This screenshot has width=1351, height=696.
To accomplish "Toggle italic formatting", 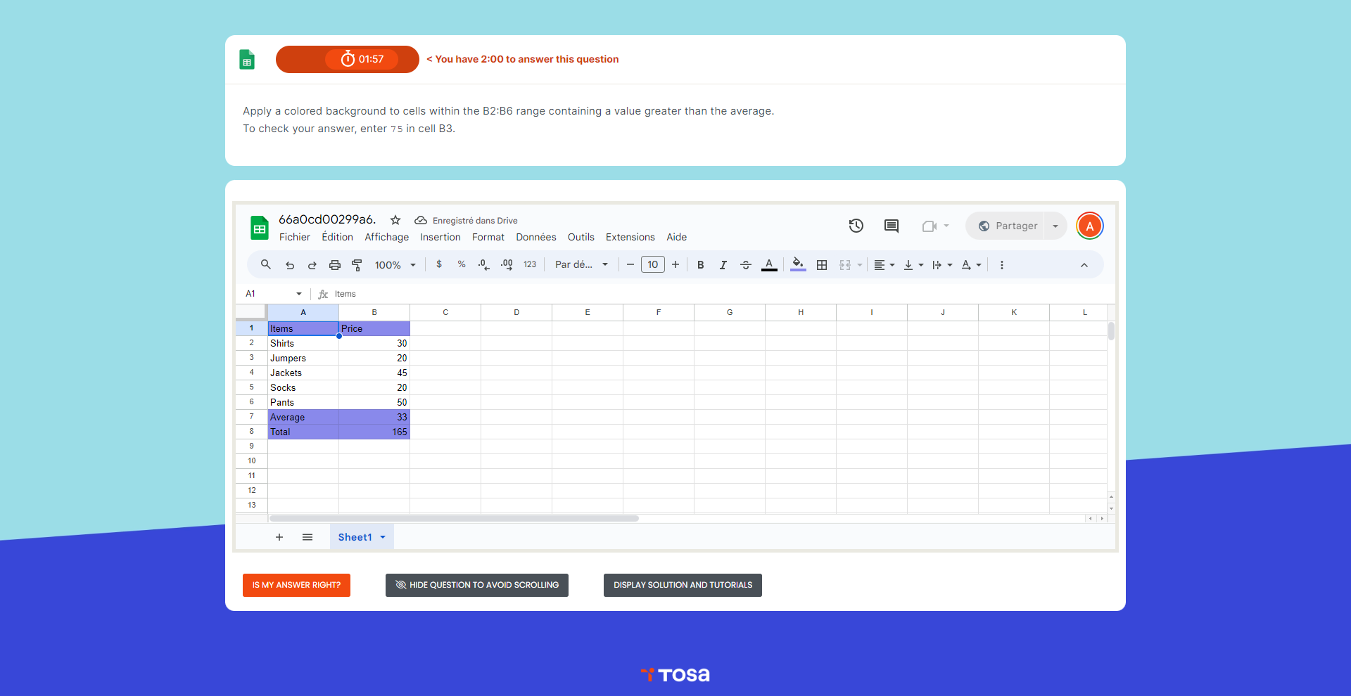I will coord(723,265).
